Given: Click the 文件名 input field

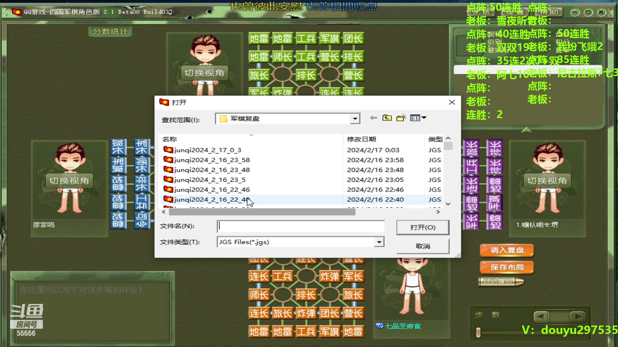Looking at the screenshot, I should (301, 226).
